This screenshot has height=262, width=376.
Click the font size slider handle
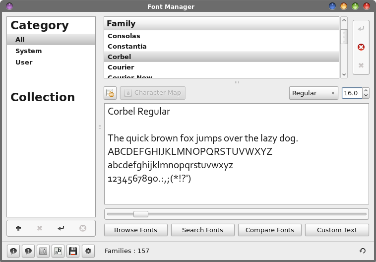pyautogui.click(x=141, y=214)
